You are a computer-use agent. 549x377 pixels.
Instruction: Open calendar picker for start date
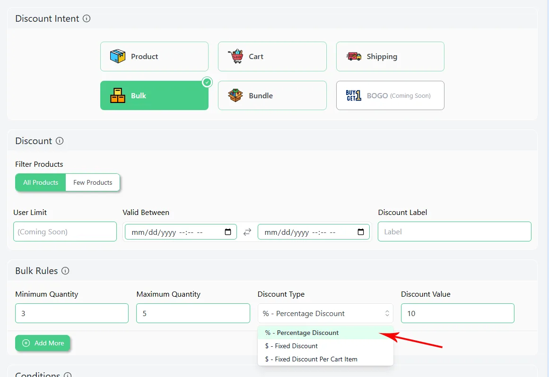(228, 232)
